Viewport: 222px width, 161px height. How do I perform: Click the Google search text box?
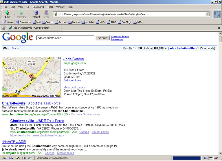[65, 38]
